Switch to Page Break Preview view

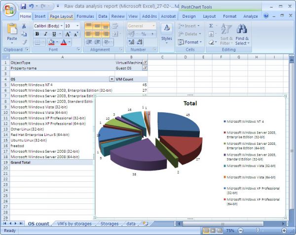(220, 231)
